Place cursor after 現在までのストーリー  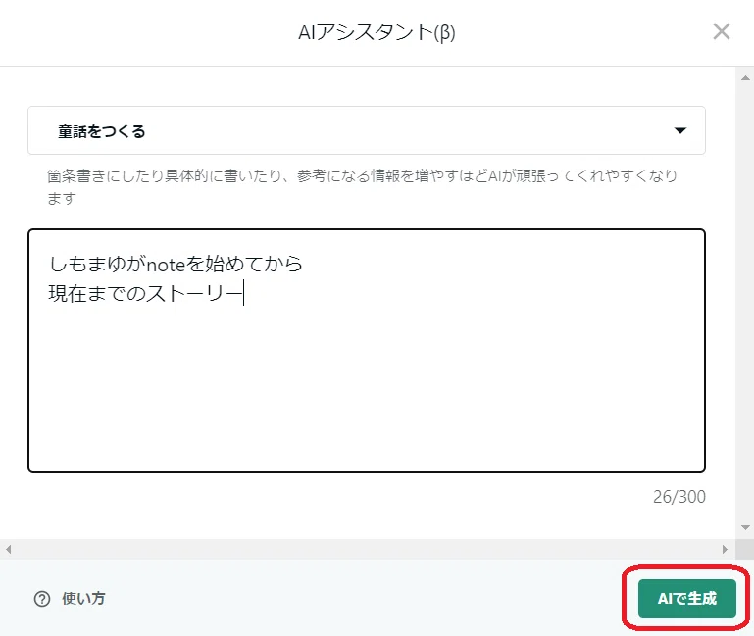[243, 293]
